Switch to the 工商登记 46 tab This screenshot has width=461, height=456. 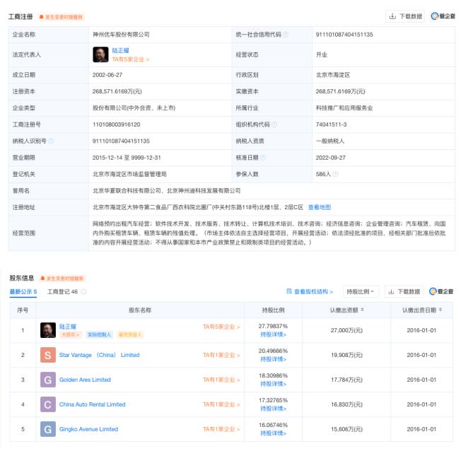66,291
